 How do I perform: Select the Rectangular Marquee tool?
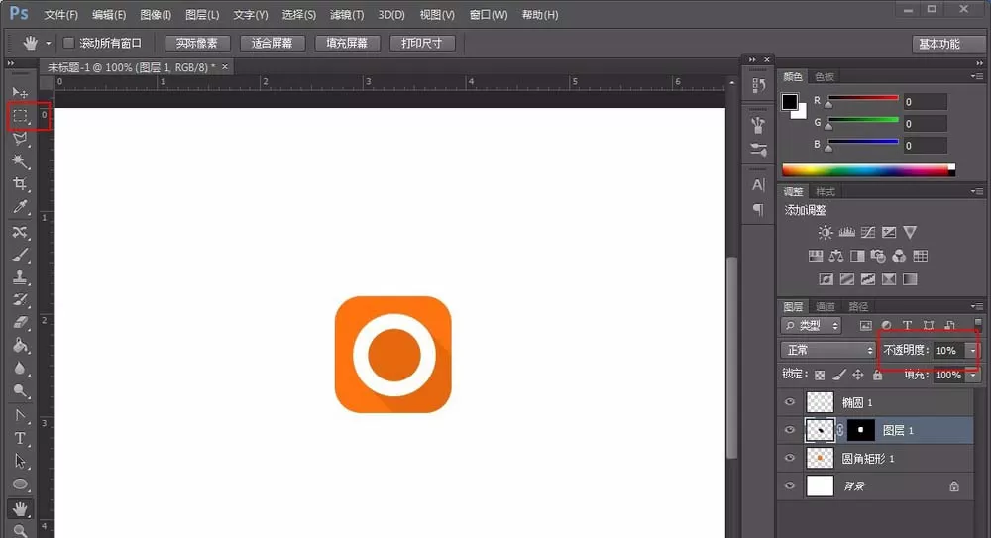click(20, 116)
